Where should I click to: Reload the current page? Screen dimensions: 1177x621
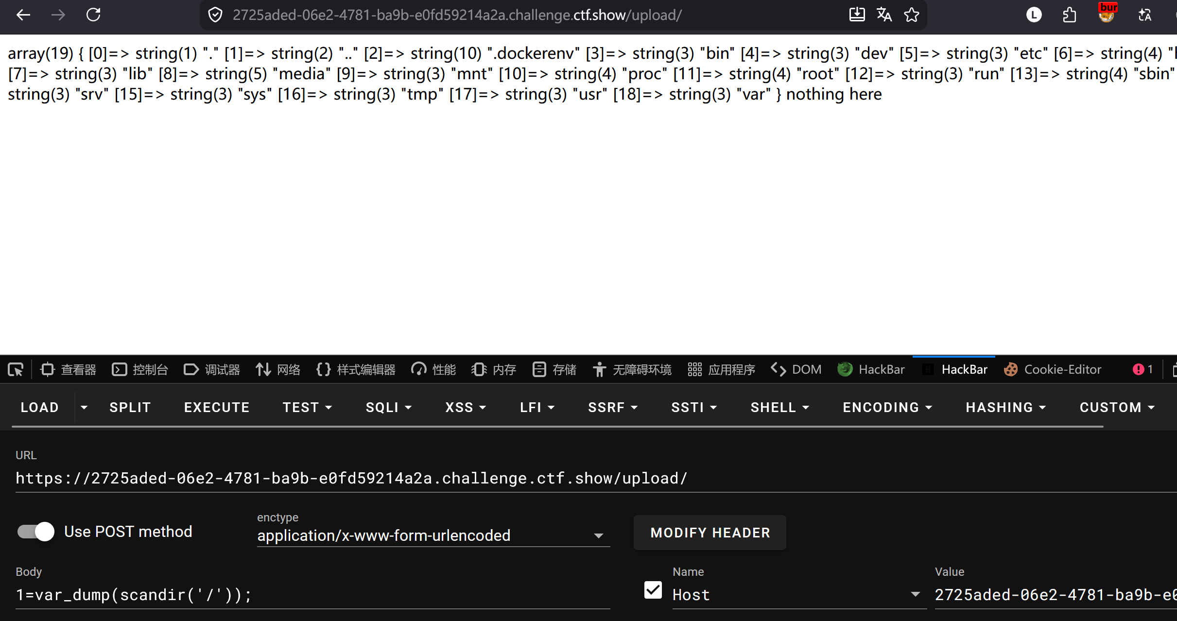(x=93, y=15)
